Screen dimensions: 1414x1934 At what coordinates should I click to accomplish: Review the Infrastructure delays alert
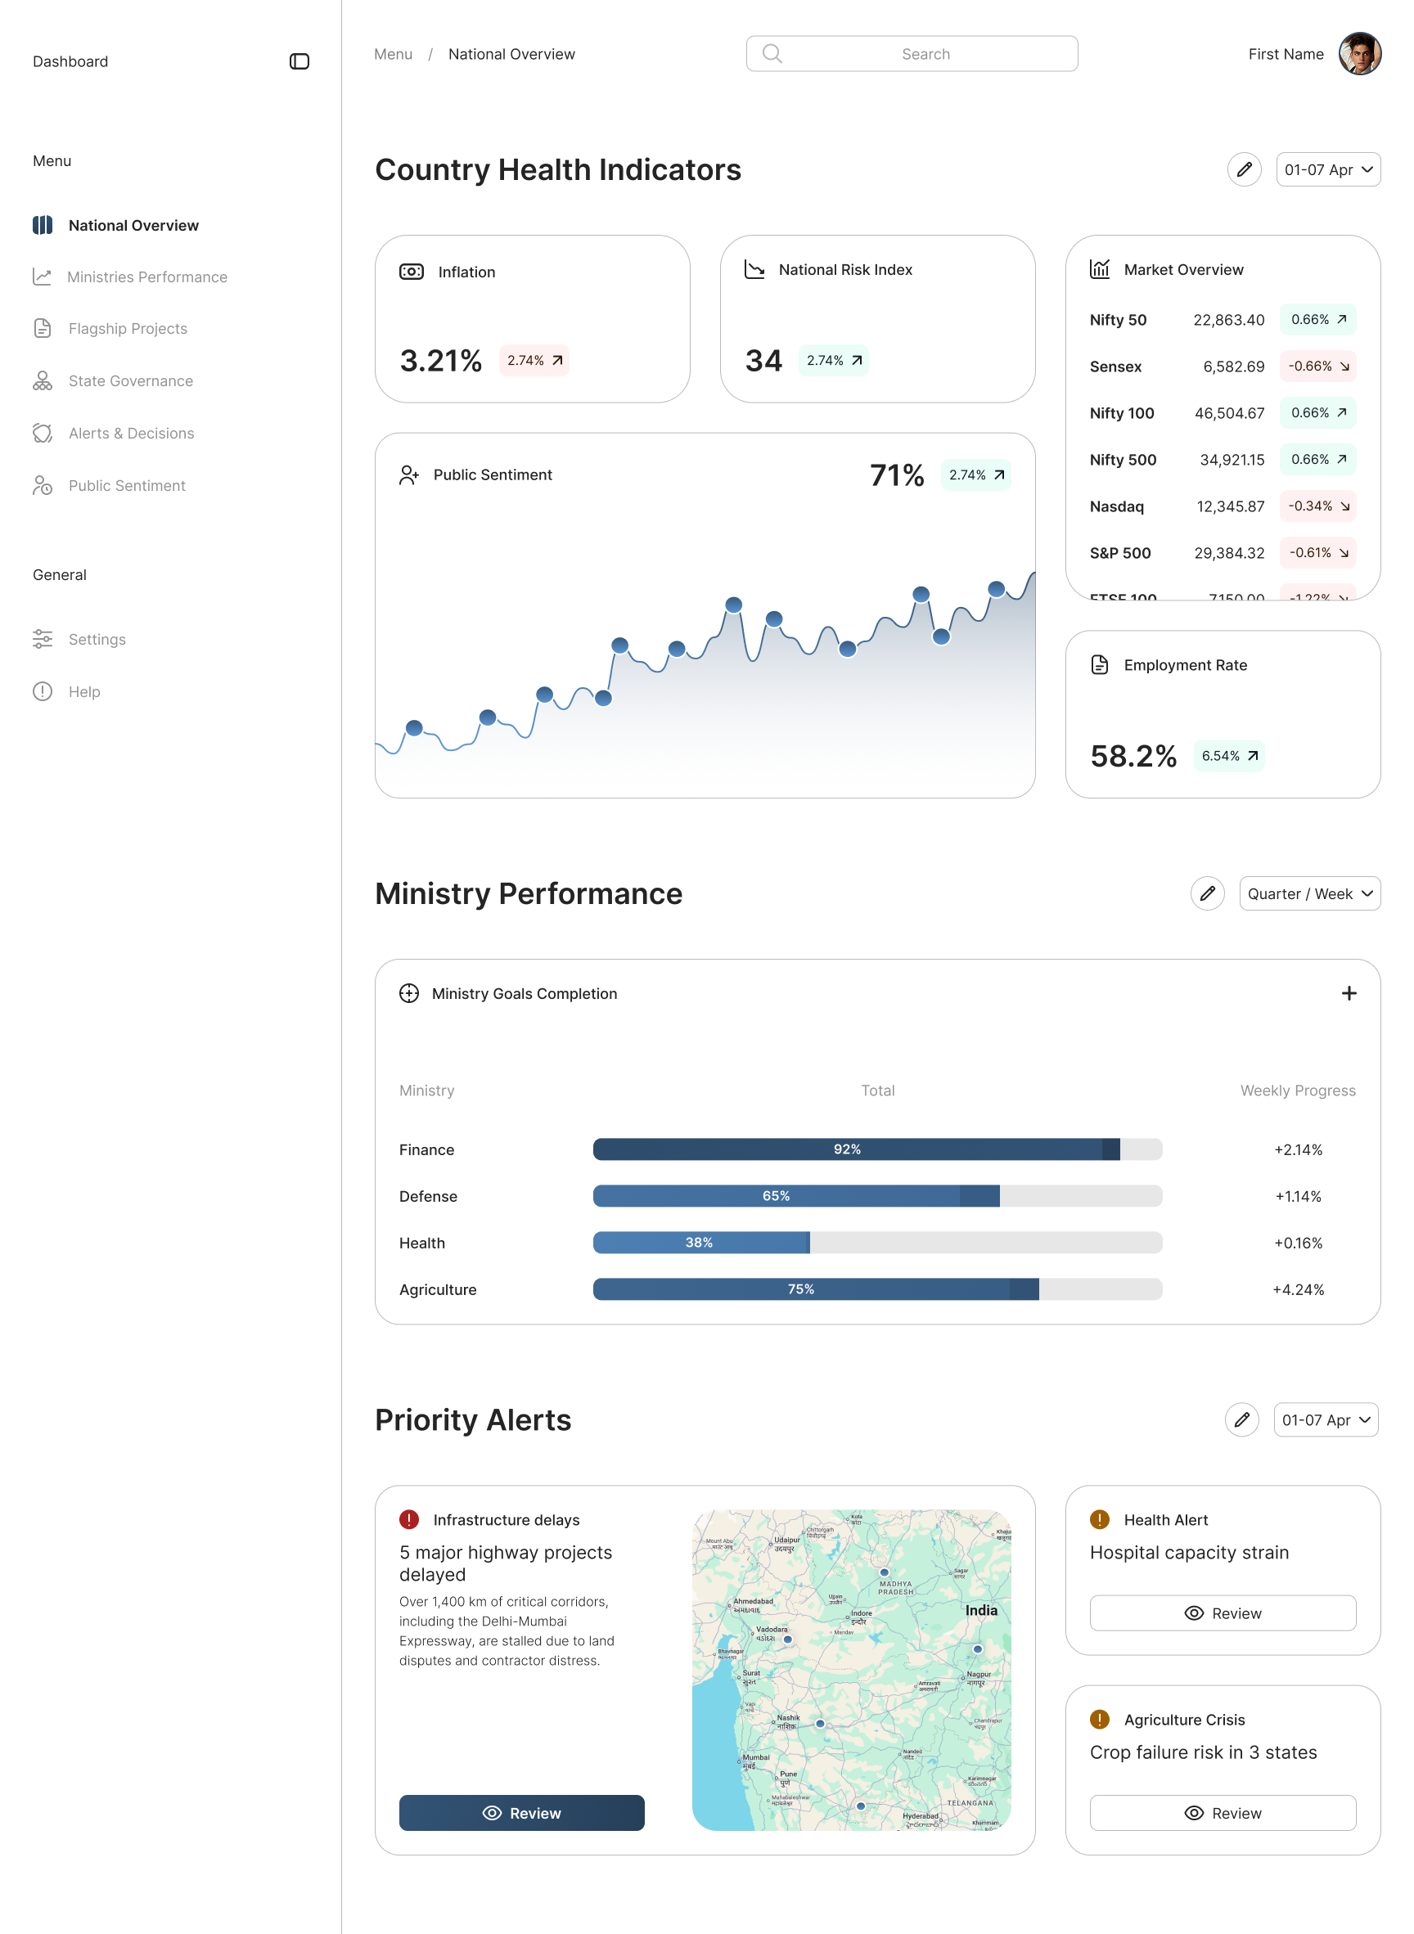pos(521,1812)
